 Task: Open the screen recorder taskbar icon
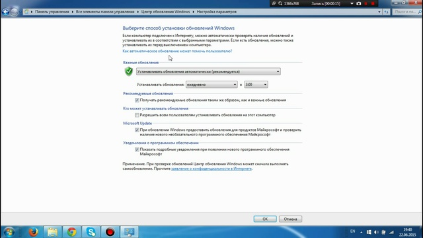click(x=110, y=232)
